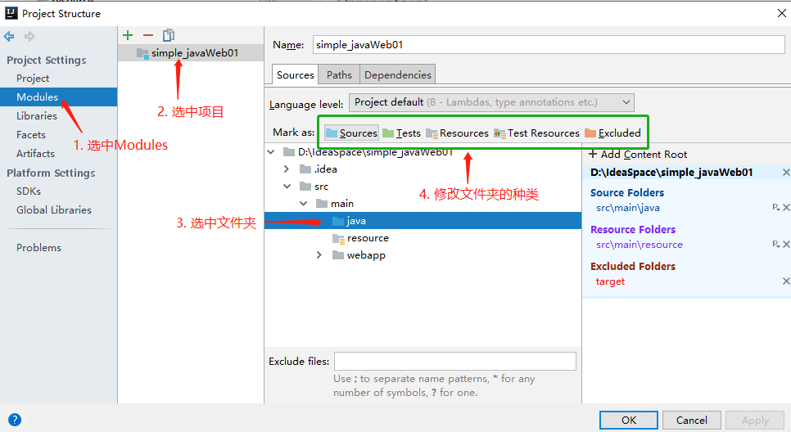Image resolution: width=791 pixels, height=432 pixels.
Task: Open the Language level dropdown
Action: pos(491,102)
